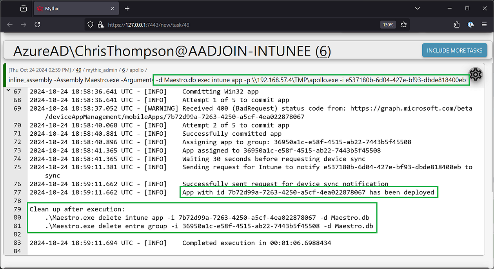Open the task settings gear icon
Viewport: 494px width, 269px height.
(x=475, y=74)
